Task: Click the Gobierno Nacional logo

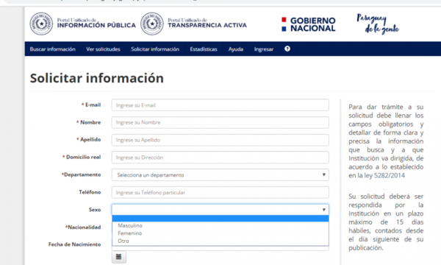Action: (309, 24)
